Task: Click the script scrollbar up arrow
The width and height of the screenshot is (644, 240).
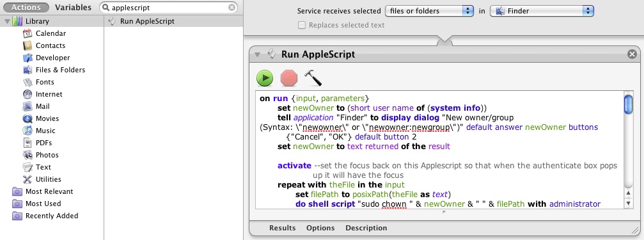Action: [629, 193]
